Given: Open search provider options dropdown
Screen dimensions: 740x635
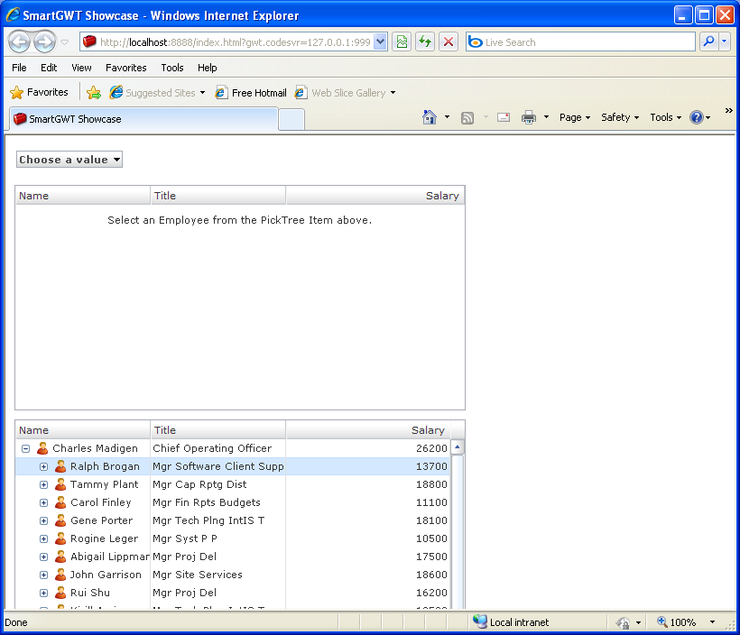Looking at the screenshot, I should 725,42.
